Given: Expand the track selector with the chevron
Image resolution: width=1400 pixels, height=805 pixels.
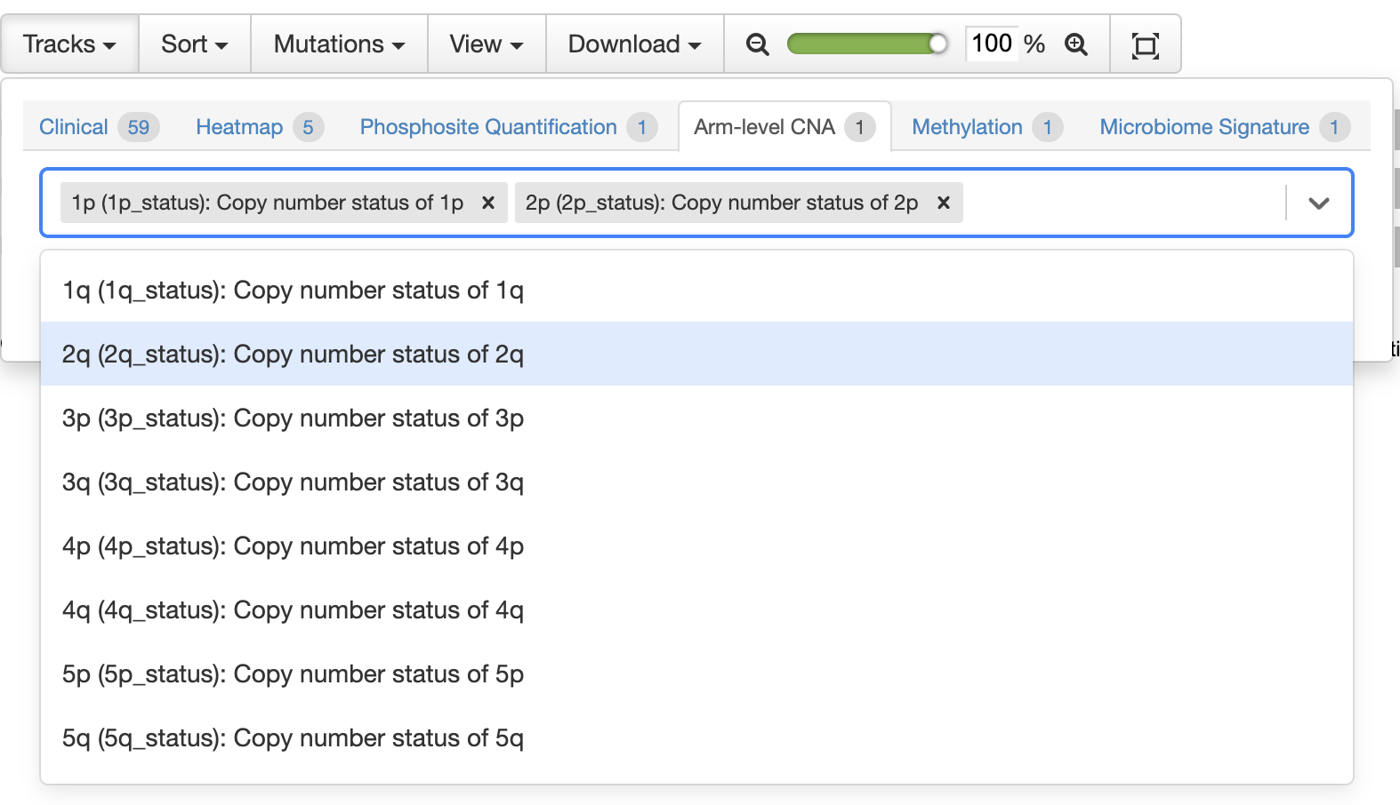Looking at the screenshot, I should tap(1319, 203).
